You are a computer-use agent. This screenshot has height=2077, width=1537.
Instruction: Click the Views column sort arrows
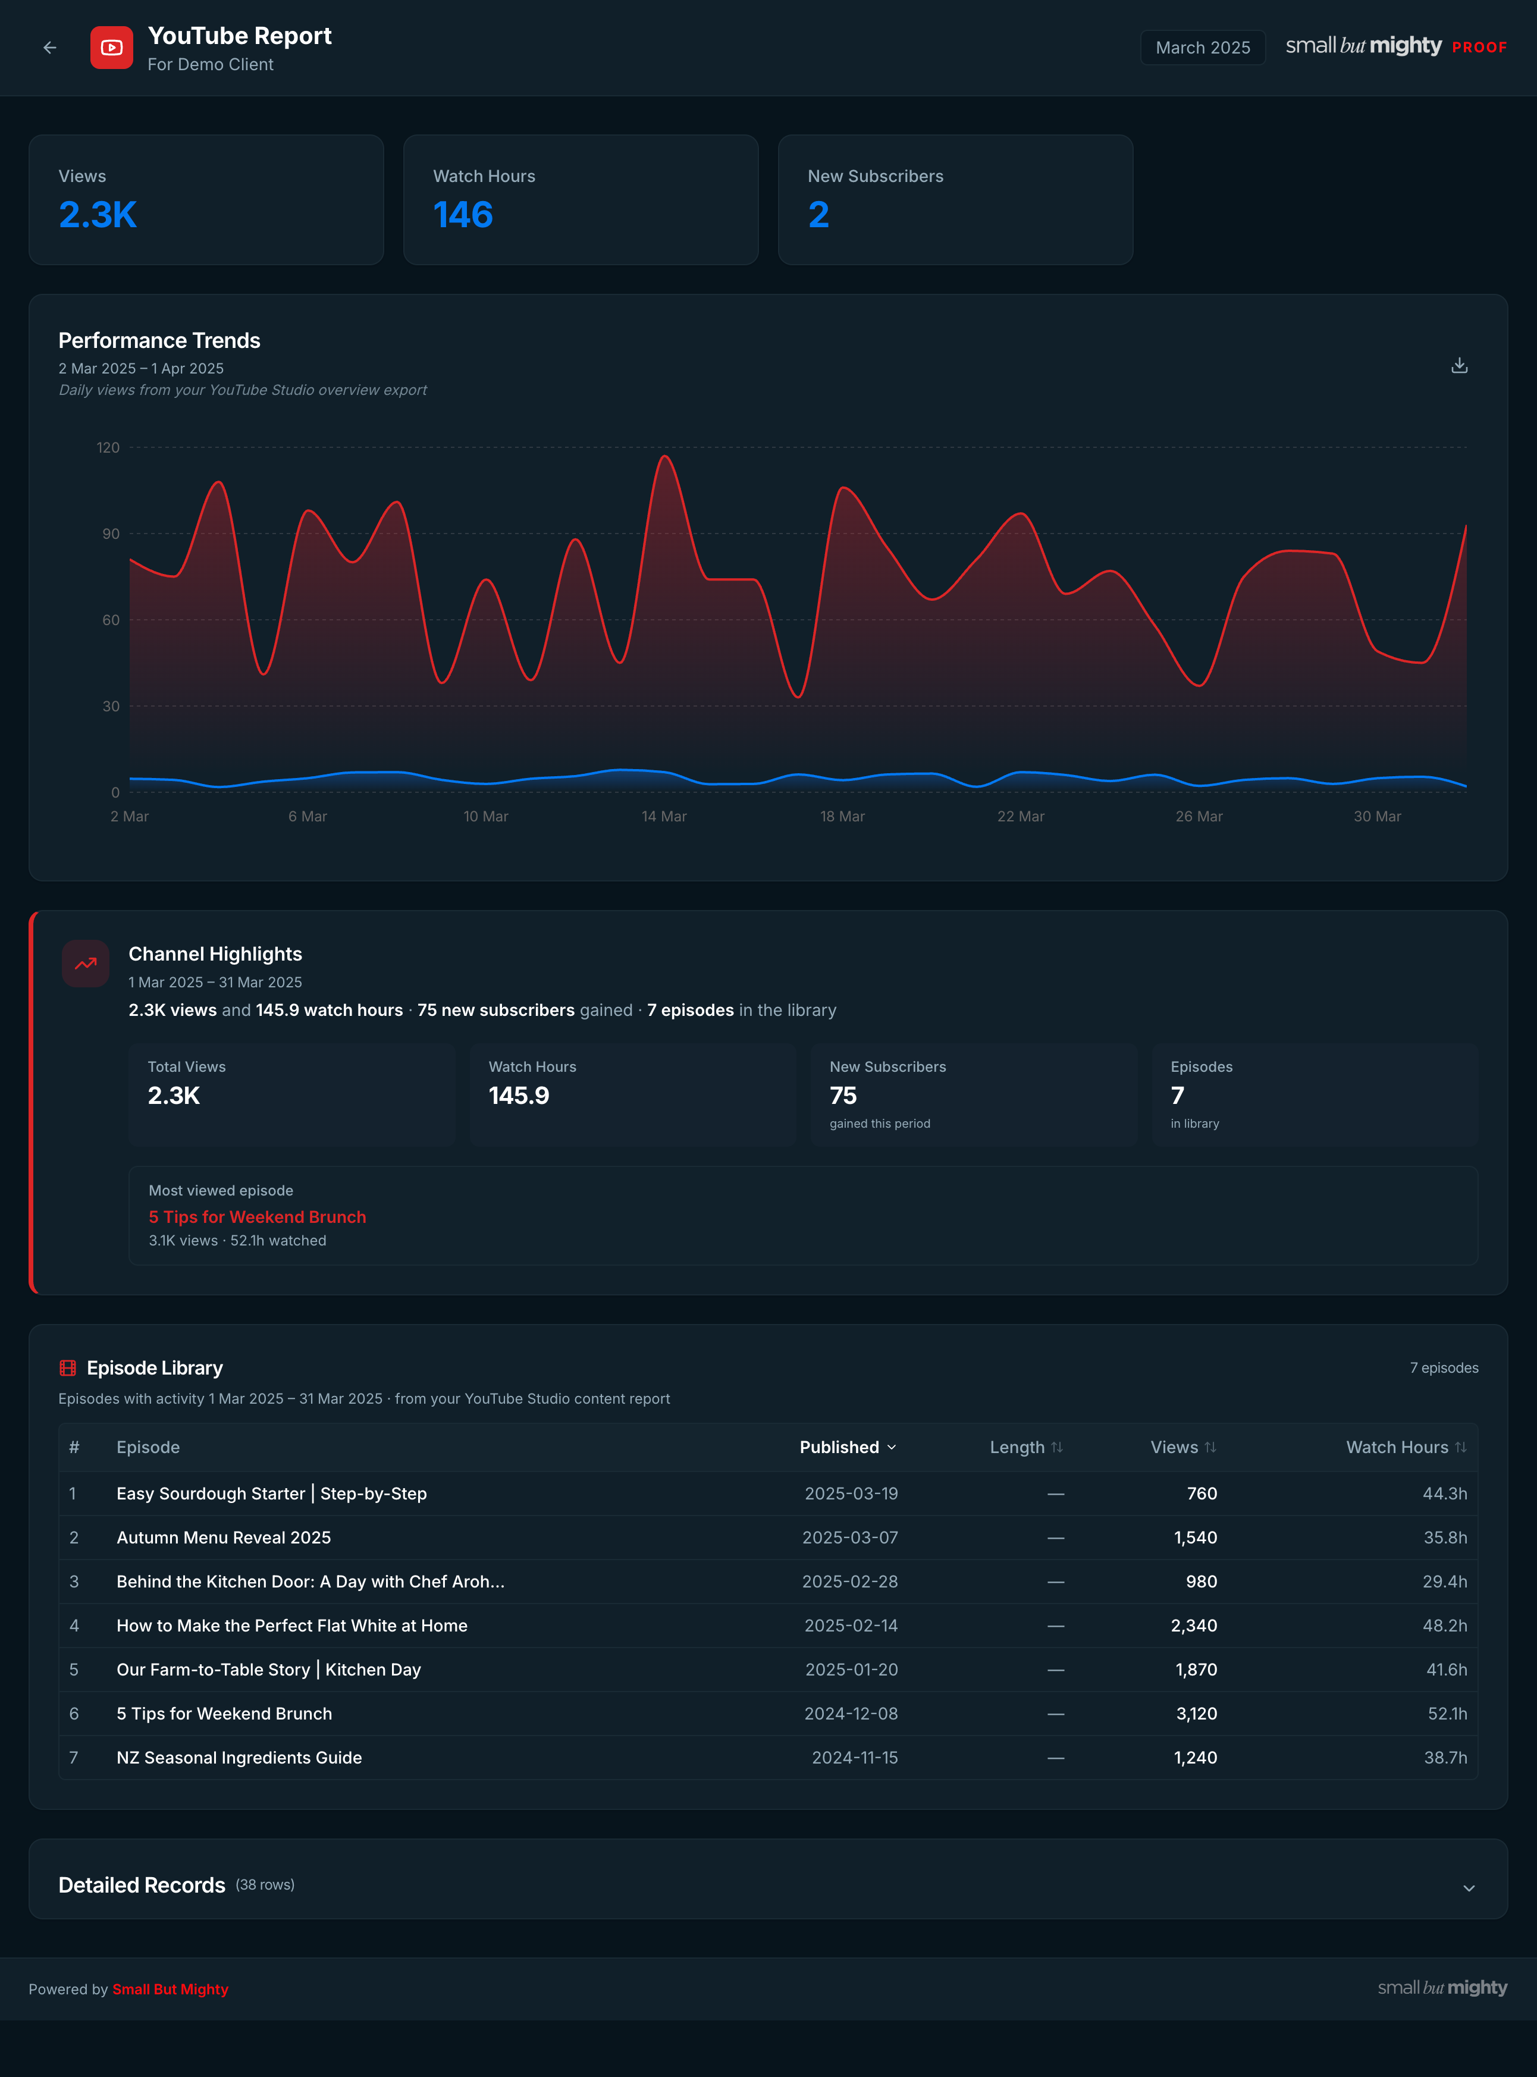(x=1210, y=1447)
